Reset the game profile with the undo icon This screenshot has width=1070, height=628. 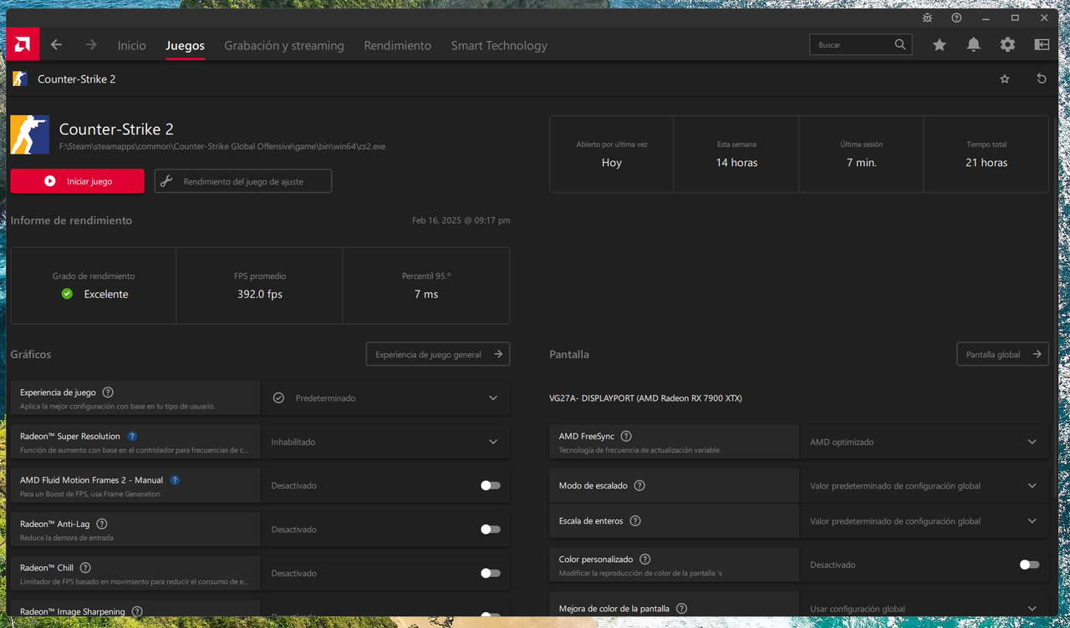1042,78
